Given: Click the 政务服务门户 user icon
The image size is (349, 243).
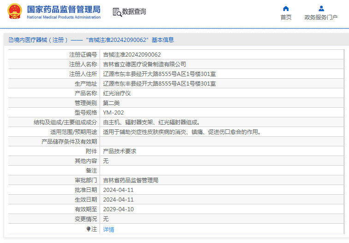Looking at the screenshot, I should [x=321, y=9].
